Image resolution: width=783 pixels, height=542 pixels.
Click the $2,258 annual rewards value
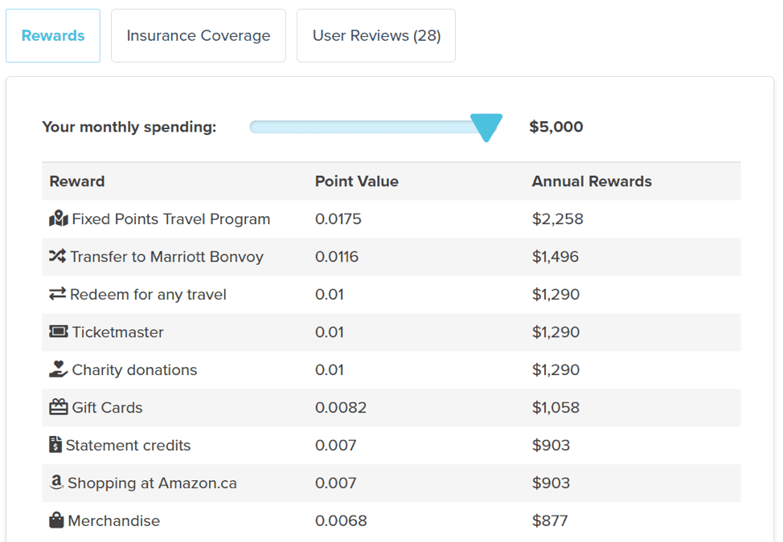[x=557, y=219]
